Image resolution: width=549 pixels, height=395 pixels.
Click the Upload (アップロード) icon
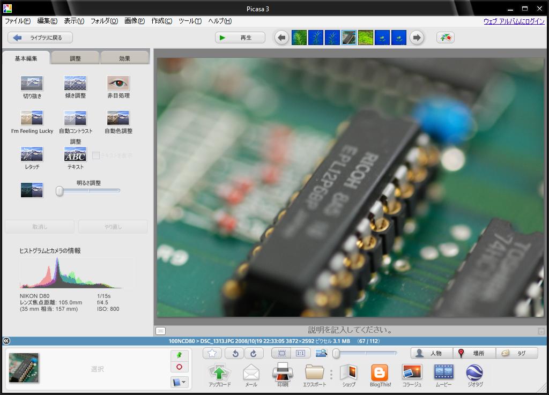point(219,372)
